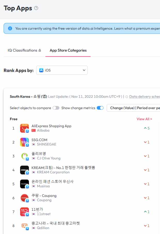This screenshot has width=160, height=234.
Task: Open the 중고나라 app entry icon
Action: tap(25, 226)
